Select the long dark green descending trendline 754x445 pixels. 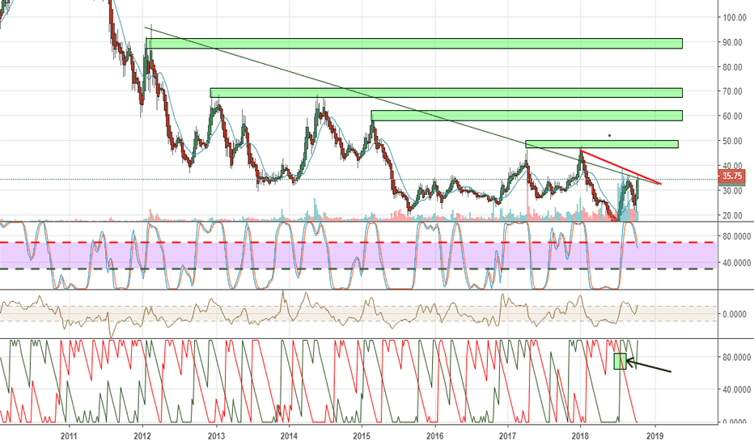(401, 105)
